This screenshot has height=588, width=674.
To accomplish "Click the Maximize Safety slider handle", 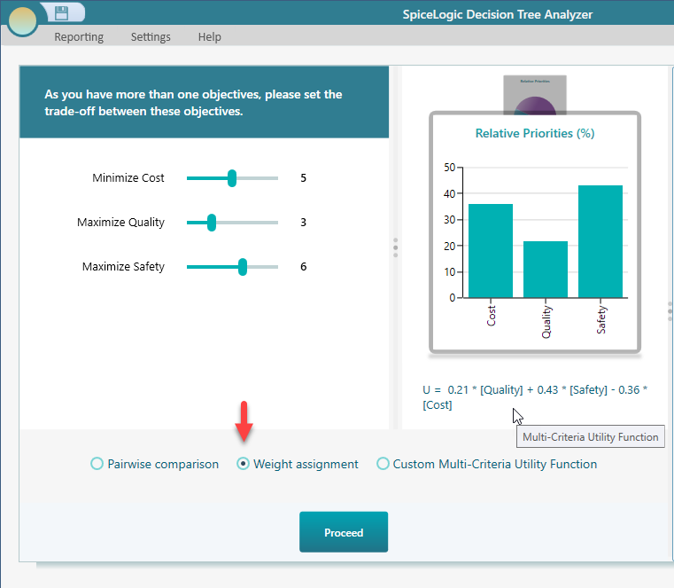I will [243, 267].
